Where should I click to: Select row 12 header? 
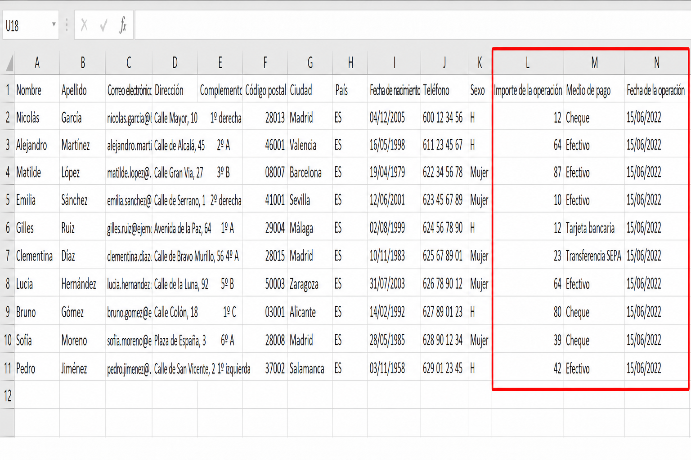(x=7, y=396)
